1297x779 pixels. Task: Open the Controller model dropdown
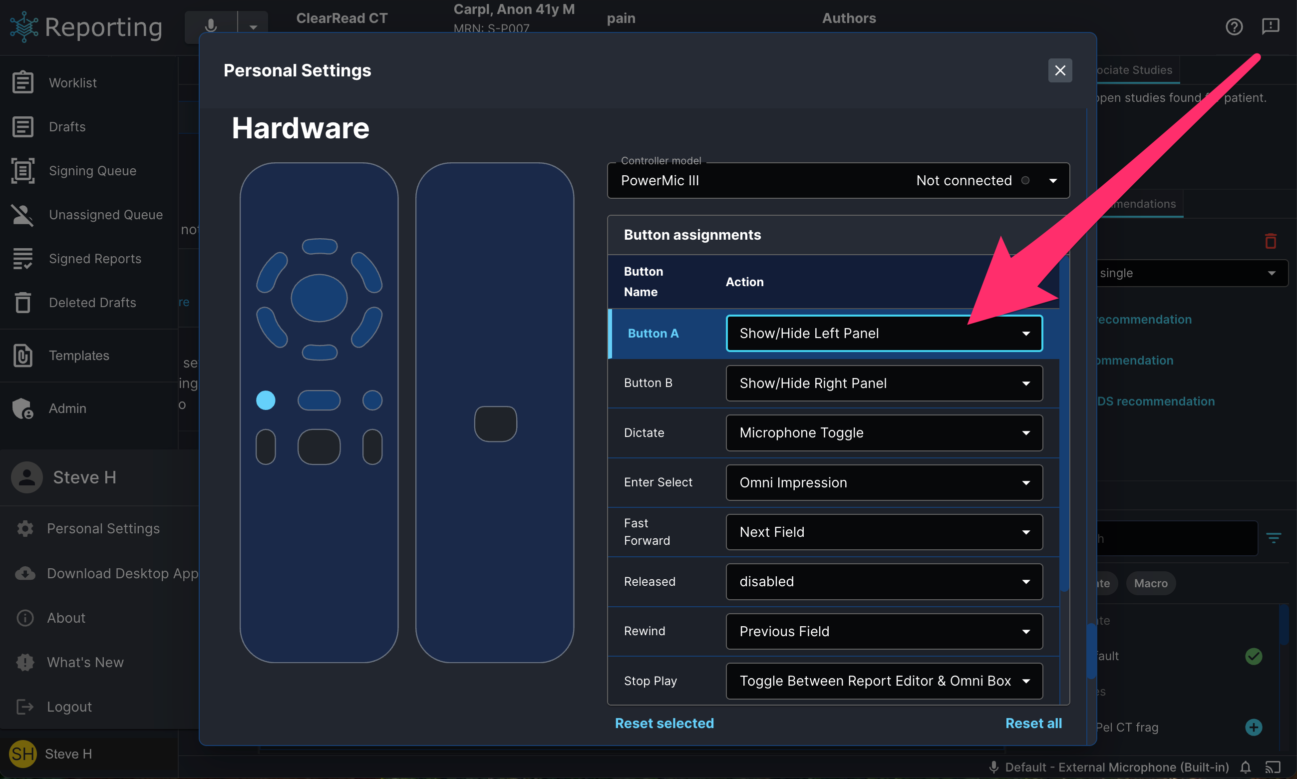[838, 181]
